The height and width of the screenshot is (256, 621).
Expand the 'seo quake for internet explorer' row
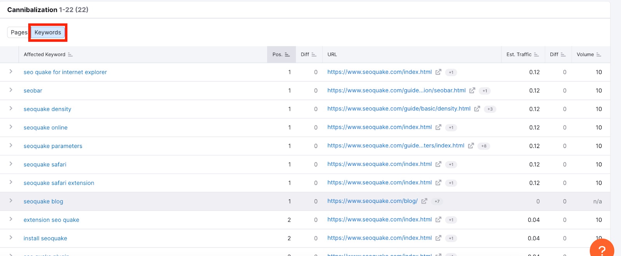[x=11, y=71]
